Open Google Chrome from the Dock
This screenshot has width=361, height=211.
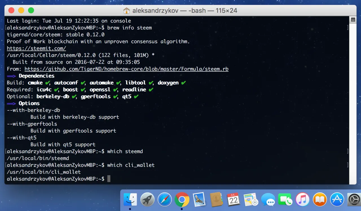coord(182,200)
